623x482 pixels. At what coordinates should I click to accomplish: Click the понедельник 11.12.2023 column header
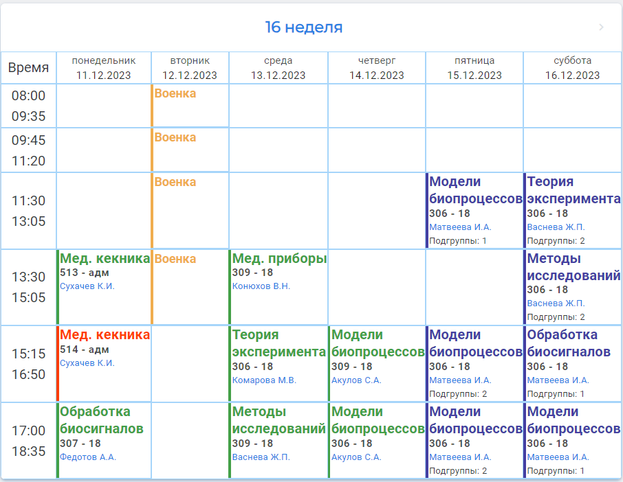(x=104, y=68)
